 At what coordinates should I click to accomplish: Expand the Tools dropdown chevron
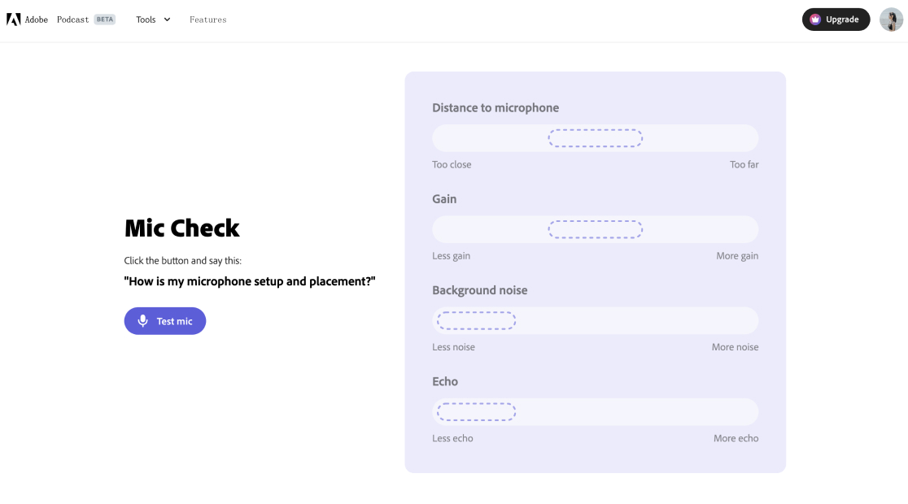click(x=168, y=20)
